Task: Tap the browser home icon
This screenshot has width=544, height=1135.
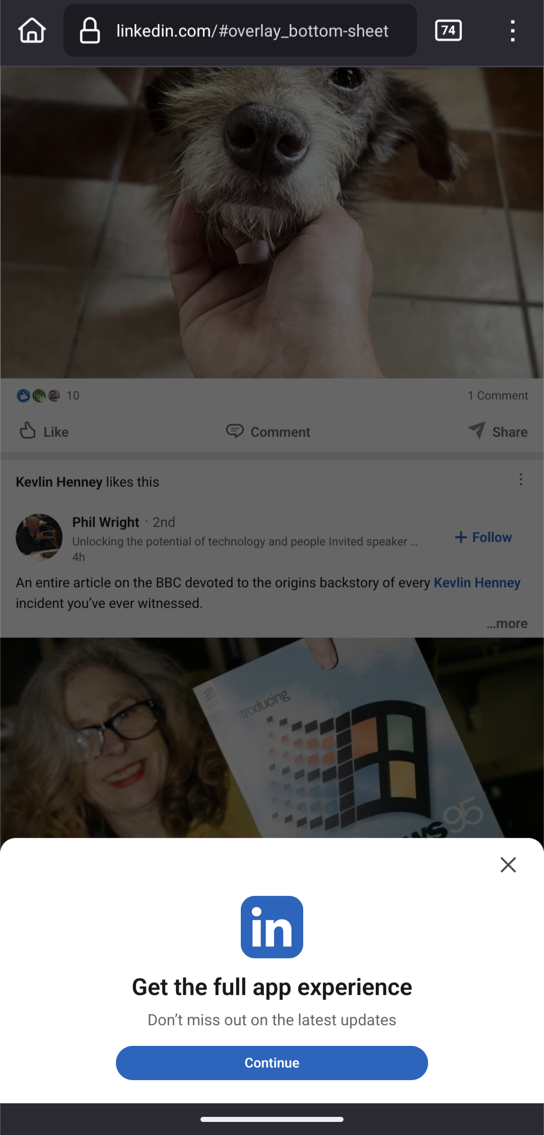Action: (32, 30)
